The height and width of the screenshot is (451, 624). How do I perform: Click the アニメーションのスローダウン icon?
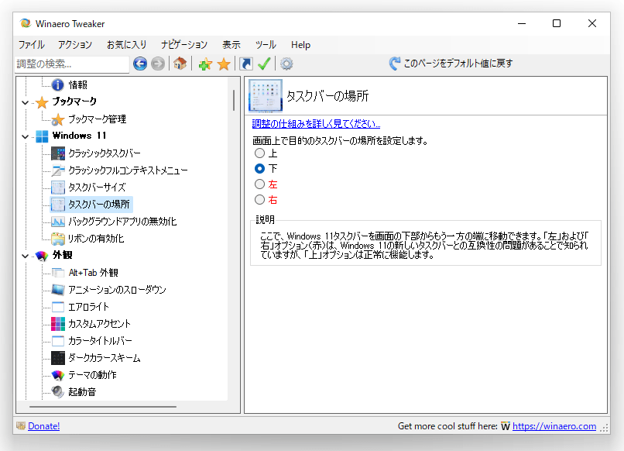coord(58,290)
